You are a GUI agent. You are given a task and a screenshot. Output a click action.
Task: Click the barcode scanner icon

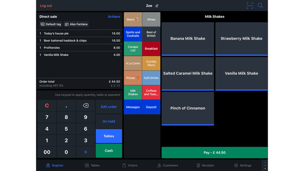(250, 5)
